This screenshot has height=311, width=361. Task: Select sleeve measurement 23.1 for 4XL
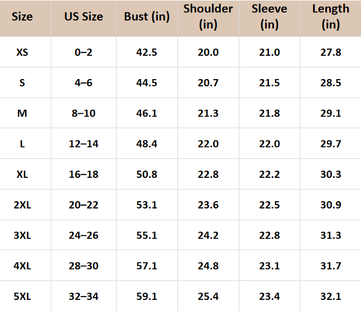(269, 266)
